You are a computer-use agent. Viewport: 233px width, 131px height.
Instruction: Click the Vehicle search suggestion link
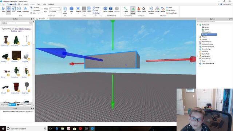coord(21,29)
